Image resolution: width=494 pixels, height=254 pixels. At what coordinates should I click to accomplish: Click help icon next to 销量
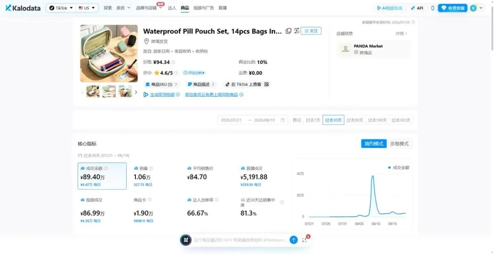(151, 169)
